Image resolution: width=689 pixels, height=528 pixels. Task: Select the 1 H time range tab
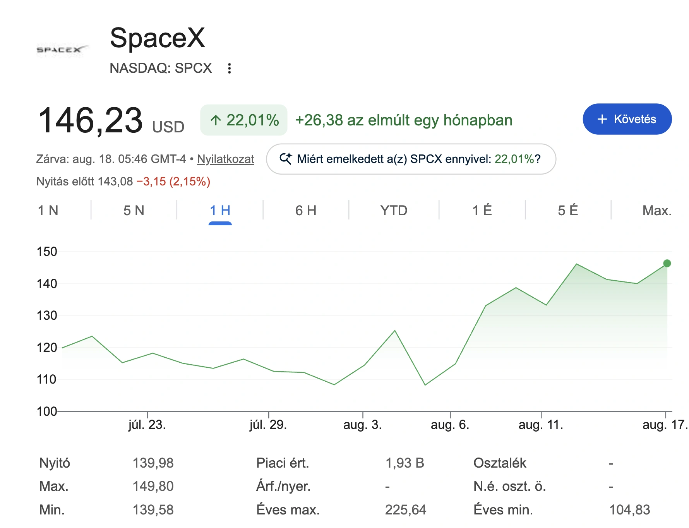click(x=220, y=211)
